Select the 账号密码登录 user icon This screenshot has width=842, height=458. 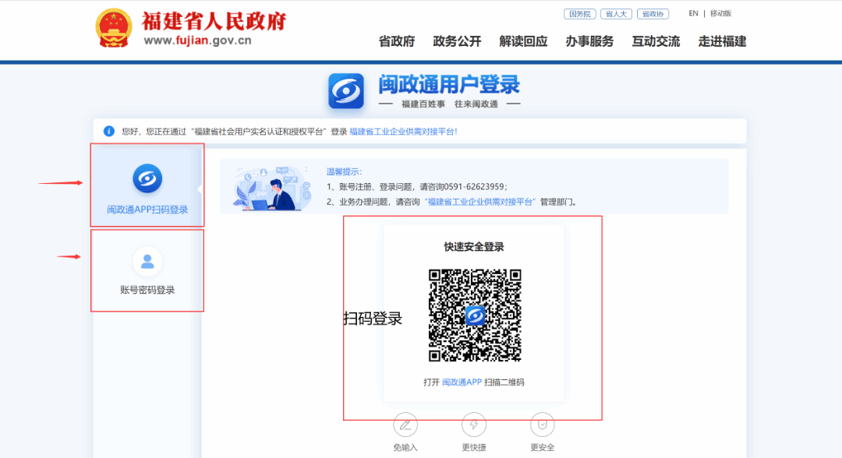147,262
